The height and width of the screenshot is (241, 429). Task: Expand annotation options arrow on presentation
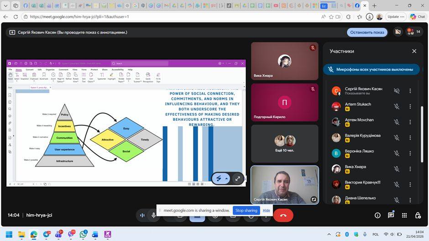[x=226, y=179]
